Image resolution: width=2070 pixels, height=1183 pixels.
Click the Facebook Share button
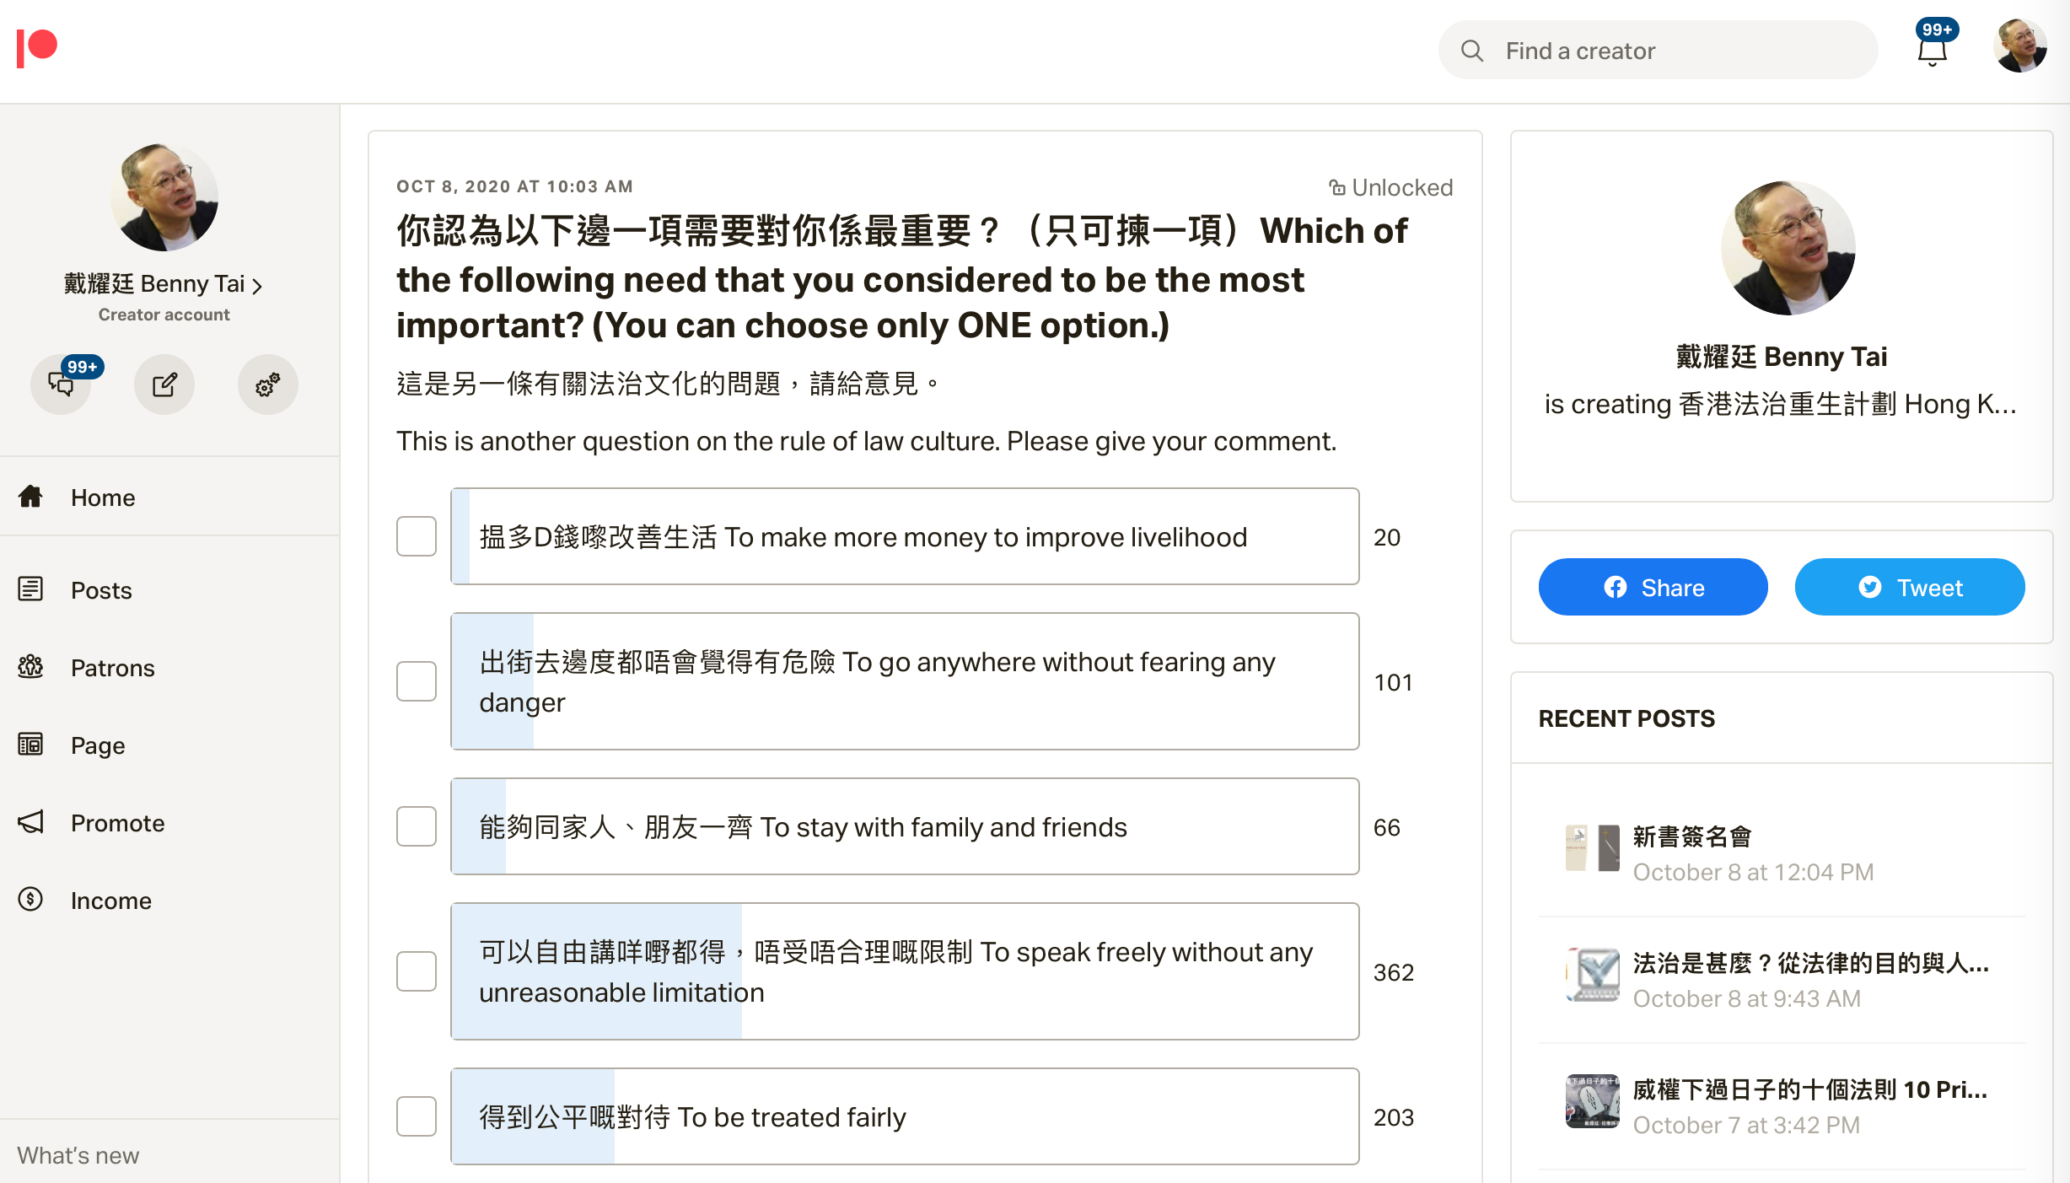(x=1653, y=587)
